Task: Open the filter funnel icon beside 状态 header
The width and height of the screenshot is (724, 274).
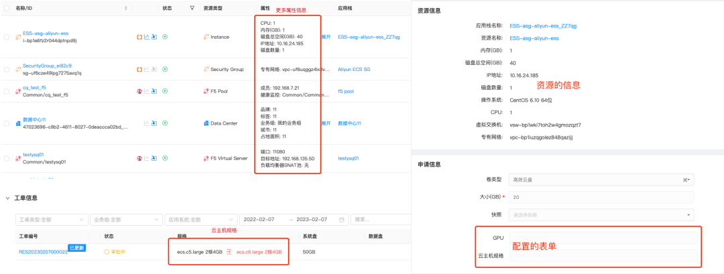Action: (x=192, y=8)
